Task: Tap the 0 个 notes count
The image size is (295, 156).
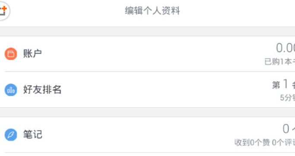Action: tap(289, 129)
